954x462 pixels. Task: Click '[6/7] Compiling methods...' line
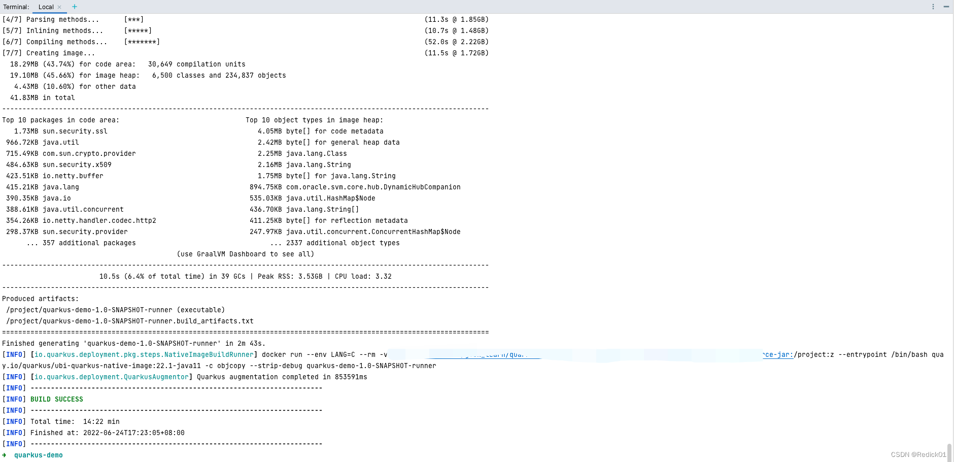click(245, 42)
